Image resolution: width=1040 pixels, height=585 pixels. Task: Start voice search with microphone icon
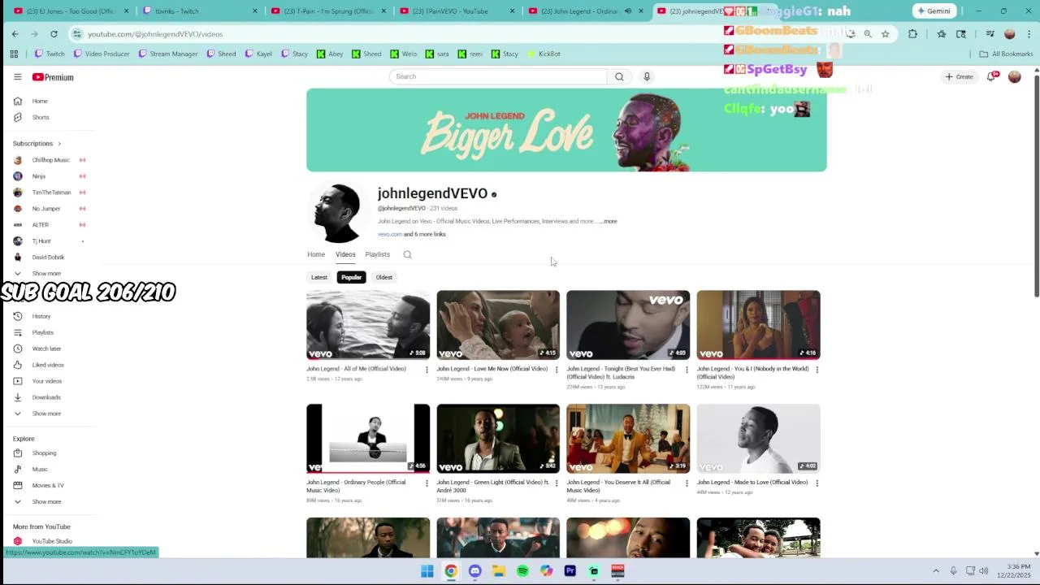tap(647, 76)
